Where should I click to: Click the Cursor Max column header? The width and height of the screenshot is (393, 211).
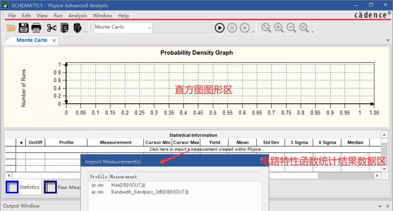coord(186,142)
